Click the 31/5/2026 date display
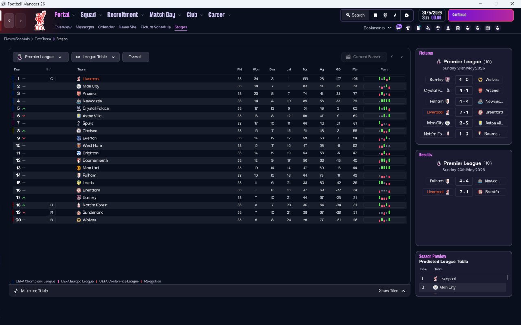This screenshot has width=521, height=325. pyautogui.click(x=432, y=15)
